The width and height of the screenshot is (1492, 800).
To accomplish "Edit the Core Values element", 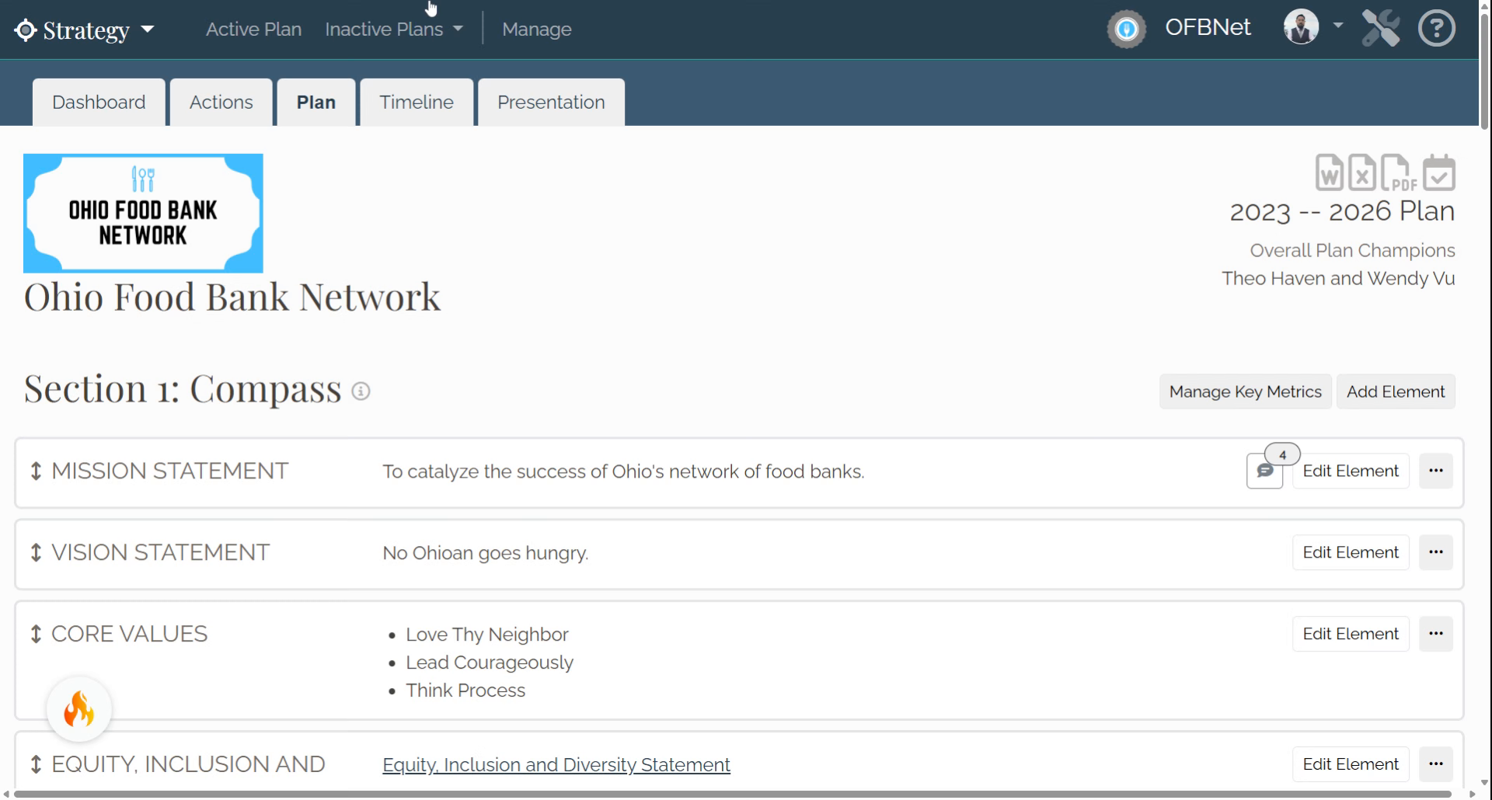I will click(x=1351, y=634).
